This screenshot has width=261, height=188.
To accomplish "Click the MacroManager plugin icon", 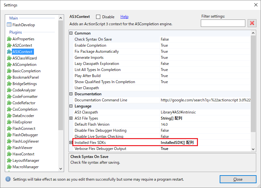I will [9, 167].
